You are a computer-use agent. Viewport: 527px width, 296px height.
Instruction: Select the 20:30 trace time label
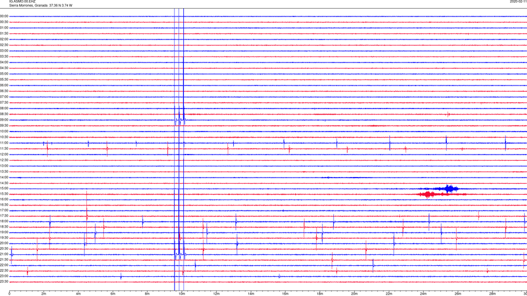click(x=4, y=249)
